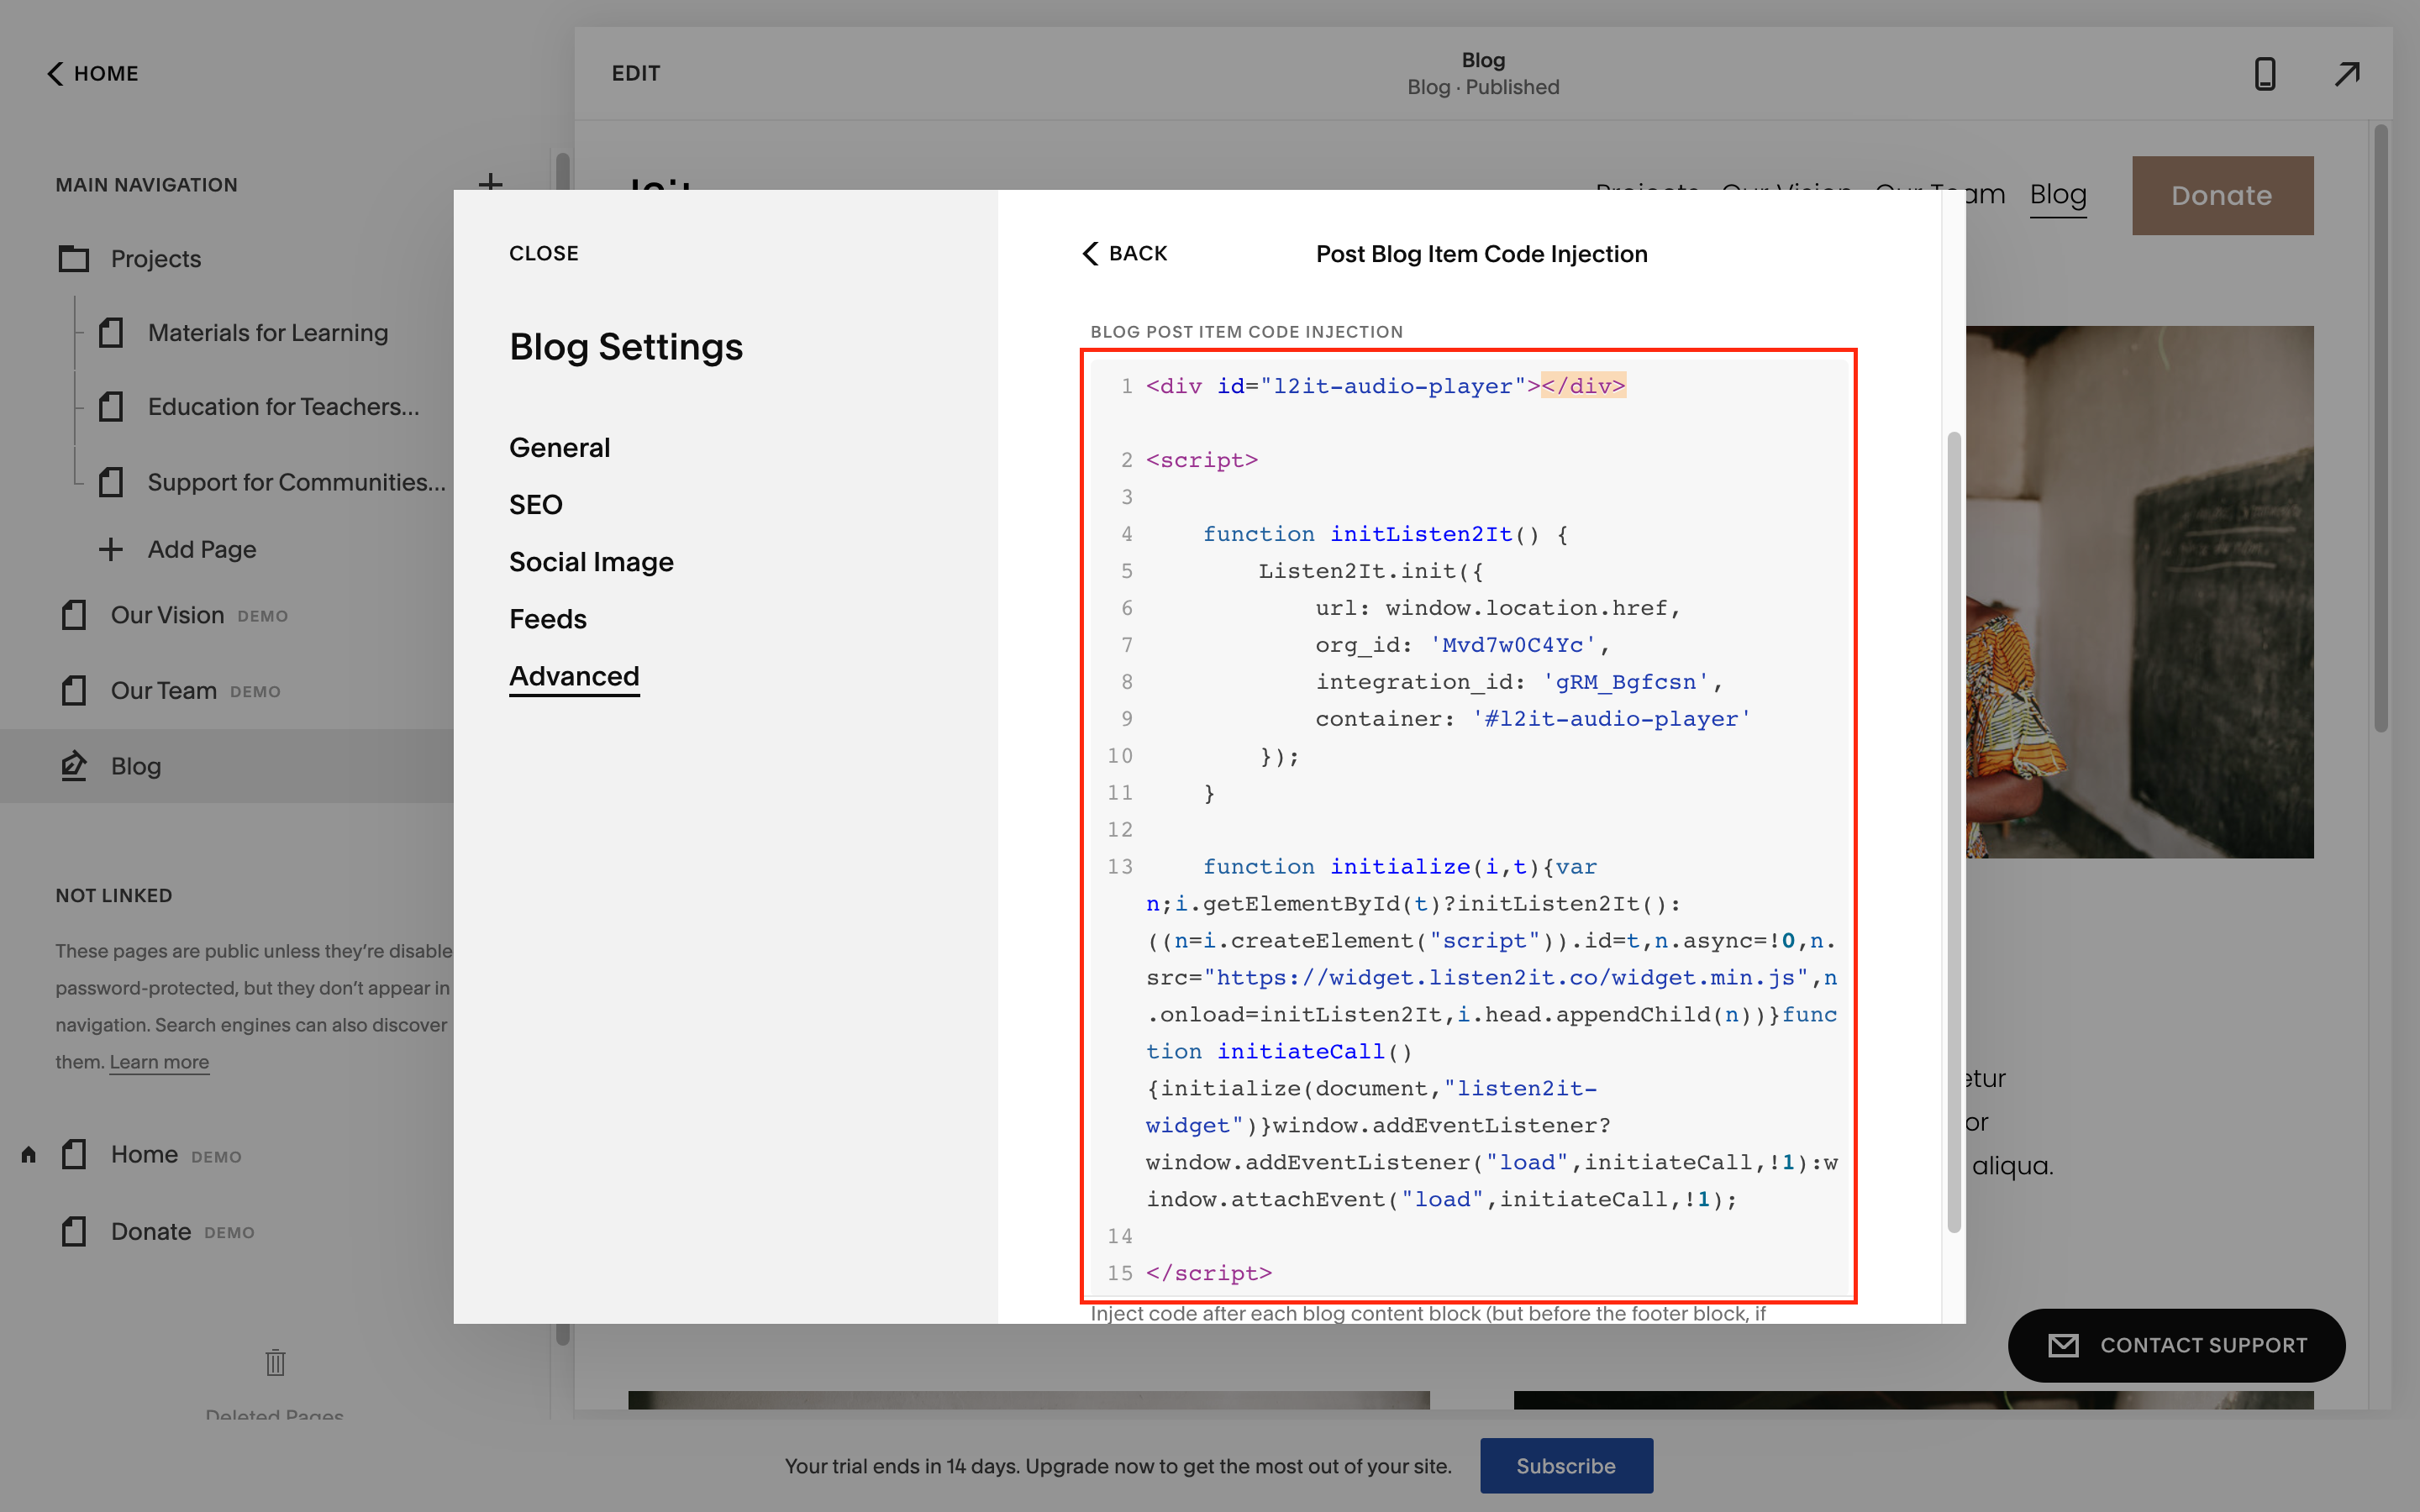The height and width of the screenshot is (1512, 2420).
Task: Select Education for Teachers page
Action: pos(283,407)
